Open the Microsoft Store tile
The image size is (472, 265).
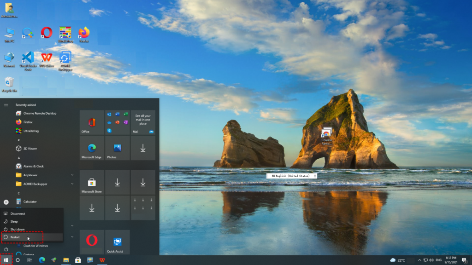coord(92,182)
